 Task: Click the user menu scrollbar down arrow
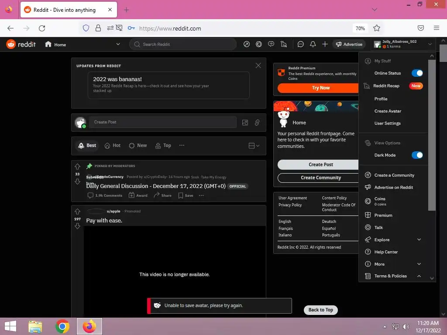[432, 279]
